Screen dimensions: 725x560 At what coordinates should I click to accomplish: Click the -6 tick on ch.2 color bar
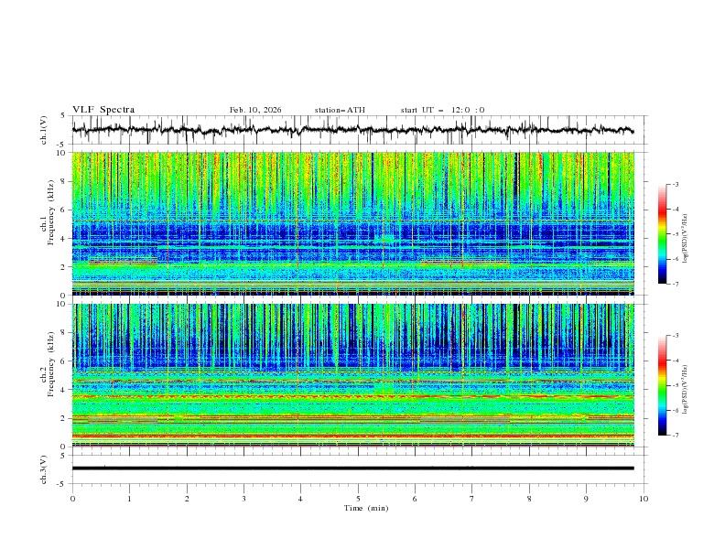click(675, 410)
